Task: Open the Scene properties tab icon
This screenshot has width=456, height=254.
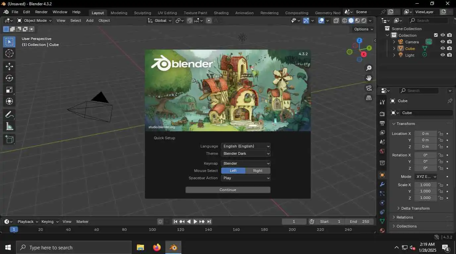Action: pyautogui.click(x=382, y=142)
